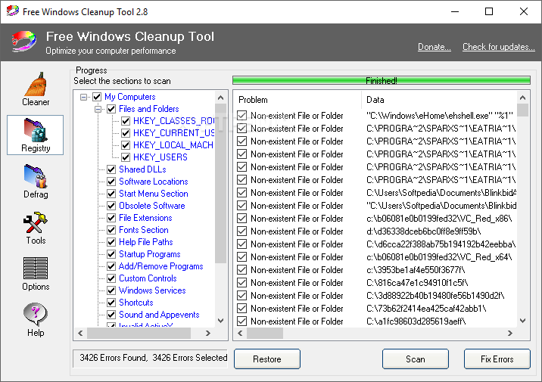Select the Help File Paths item

click(x=145, y=242)
